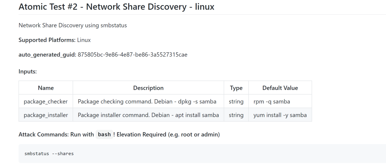Image resolution: width=386 pixels, height=165 pixels.
Task: Select the package_installer table cell
Action: [46, 115]
